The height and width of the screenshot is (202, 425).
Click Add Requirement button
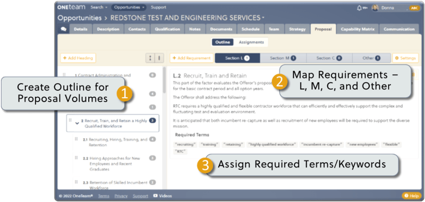pyautogui.click(x=192, y=58)
